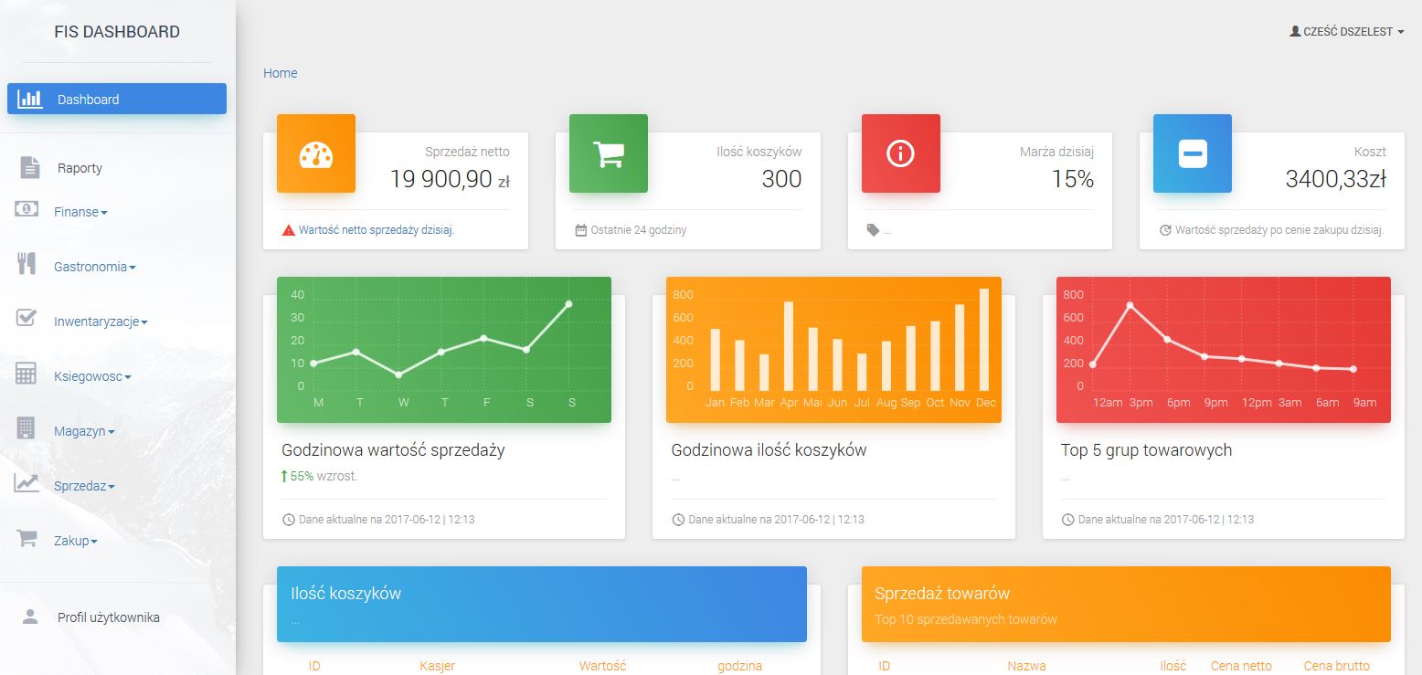Click the orange gauge icon on Sprzedaż netto
The width and height of the screenshot is (1422, 675).
[316, 154]
